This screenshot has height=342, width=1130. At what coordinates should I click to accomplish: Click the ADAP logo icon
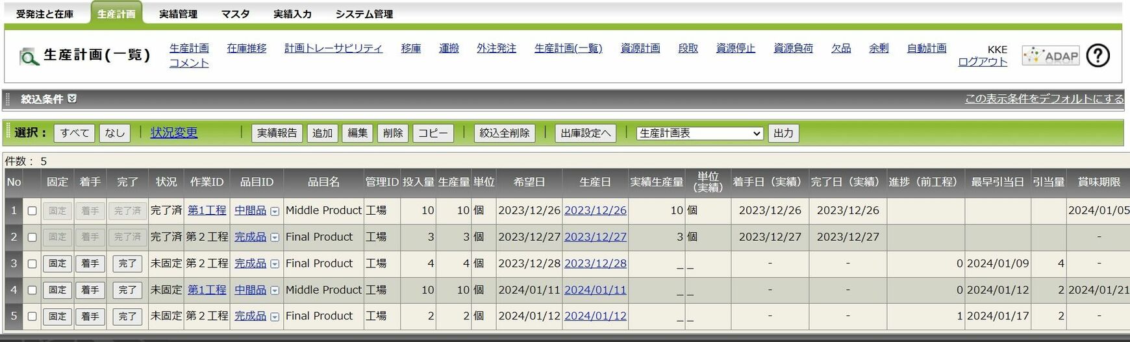[1050, 56]
